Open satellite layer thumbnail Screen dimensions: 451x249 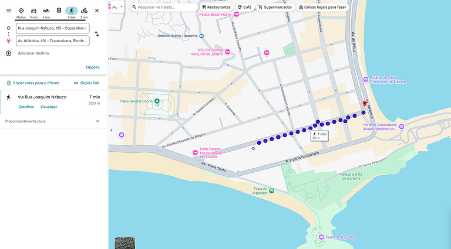[x=125, y=243]
